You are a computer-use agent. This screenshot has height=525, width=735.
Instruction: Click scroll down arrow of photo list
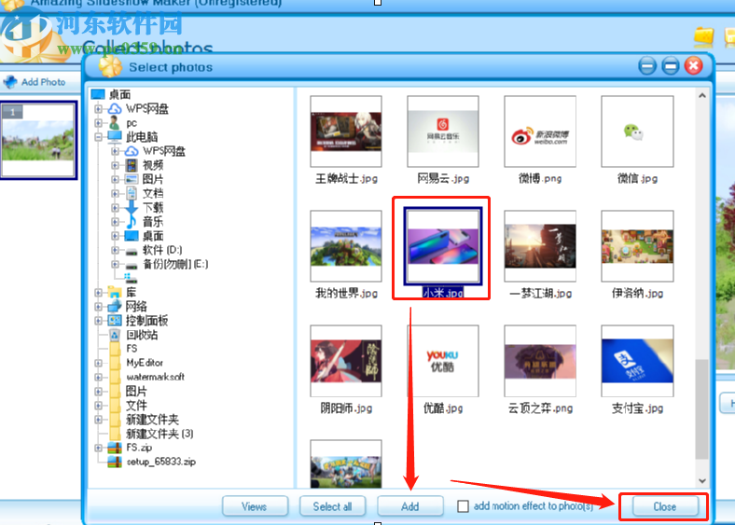tap(701, 480)
